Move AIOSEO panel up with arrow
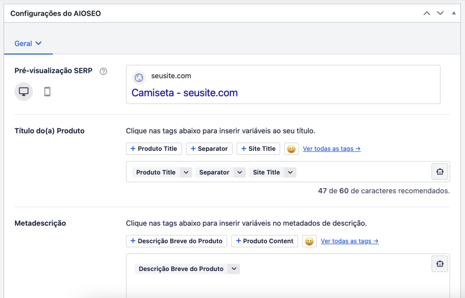465x298 pixels. 426,13
